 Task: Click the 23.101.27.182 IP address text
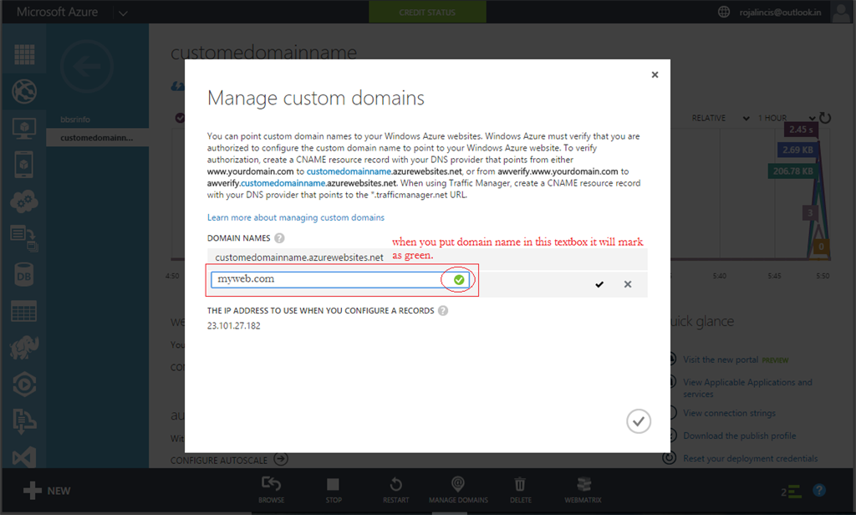click(234, 325)
